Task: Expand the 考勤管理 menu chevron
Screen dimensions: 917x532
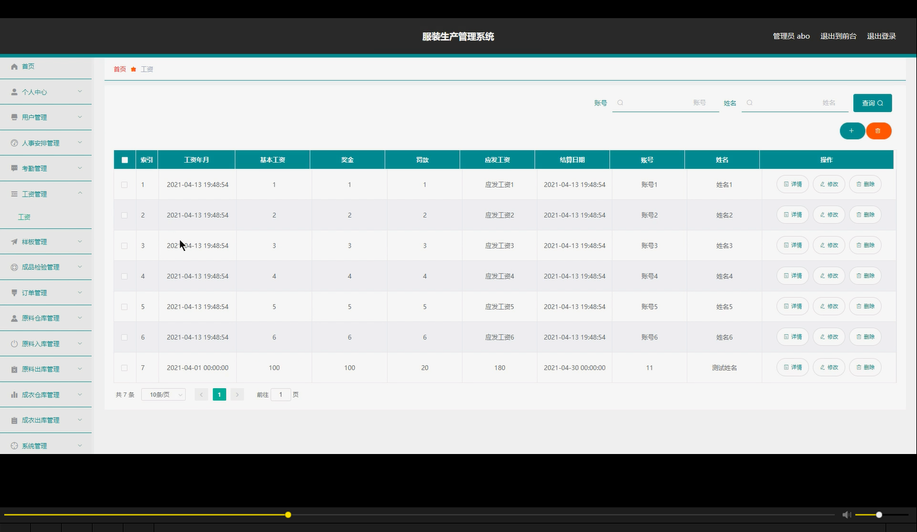Action: point(80,168)
